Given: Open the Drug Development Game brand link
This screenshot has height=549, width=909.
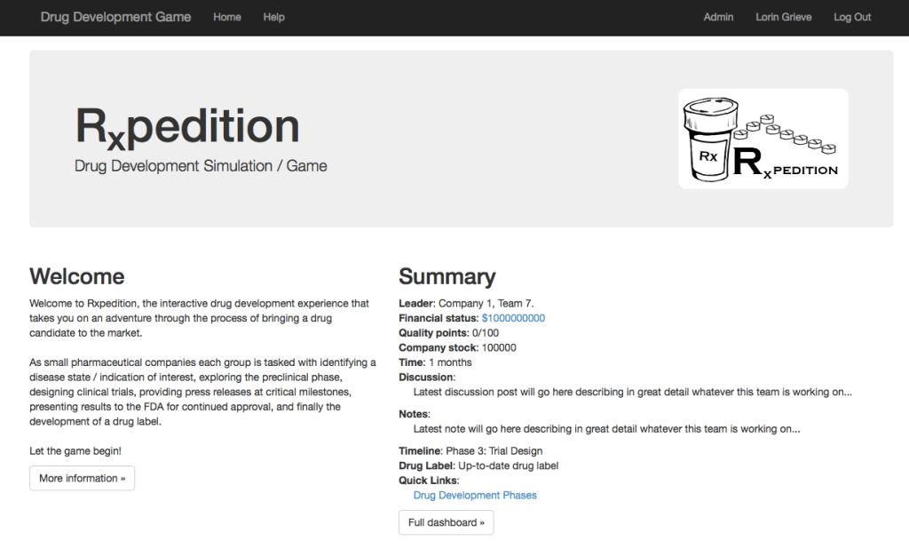Looking at the screenshot, I should [115, 17].
